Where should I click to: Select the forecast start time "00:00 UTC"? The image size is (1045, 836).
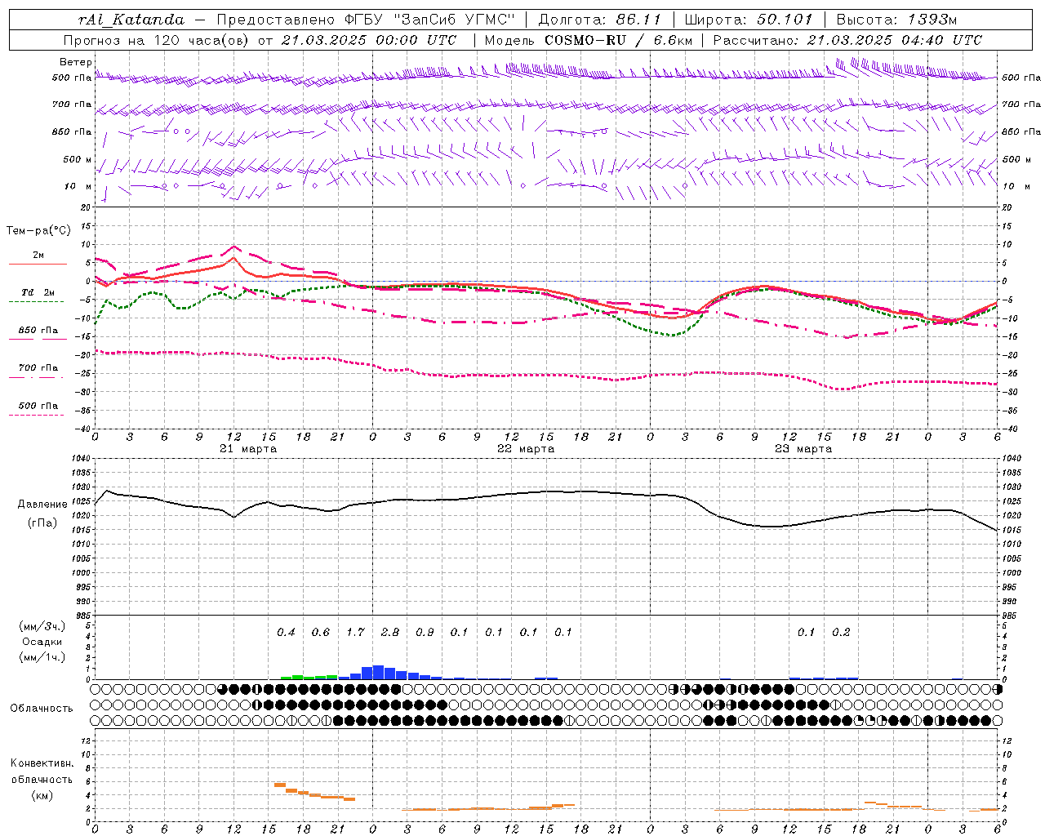pos(416,40)
